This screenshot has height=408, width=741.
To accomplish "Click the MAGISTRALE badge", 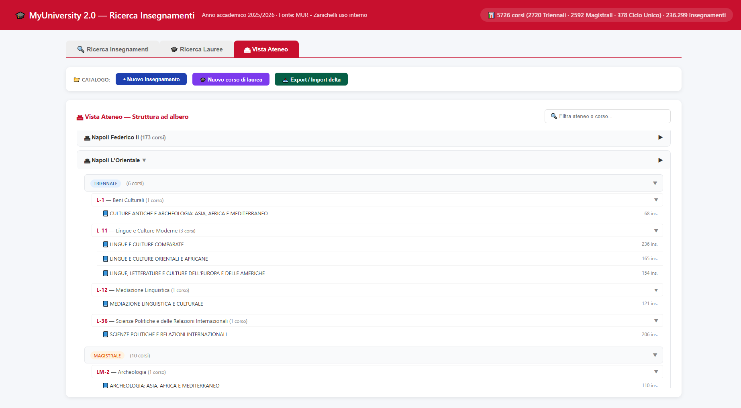I will [107, 356].
